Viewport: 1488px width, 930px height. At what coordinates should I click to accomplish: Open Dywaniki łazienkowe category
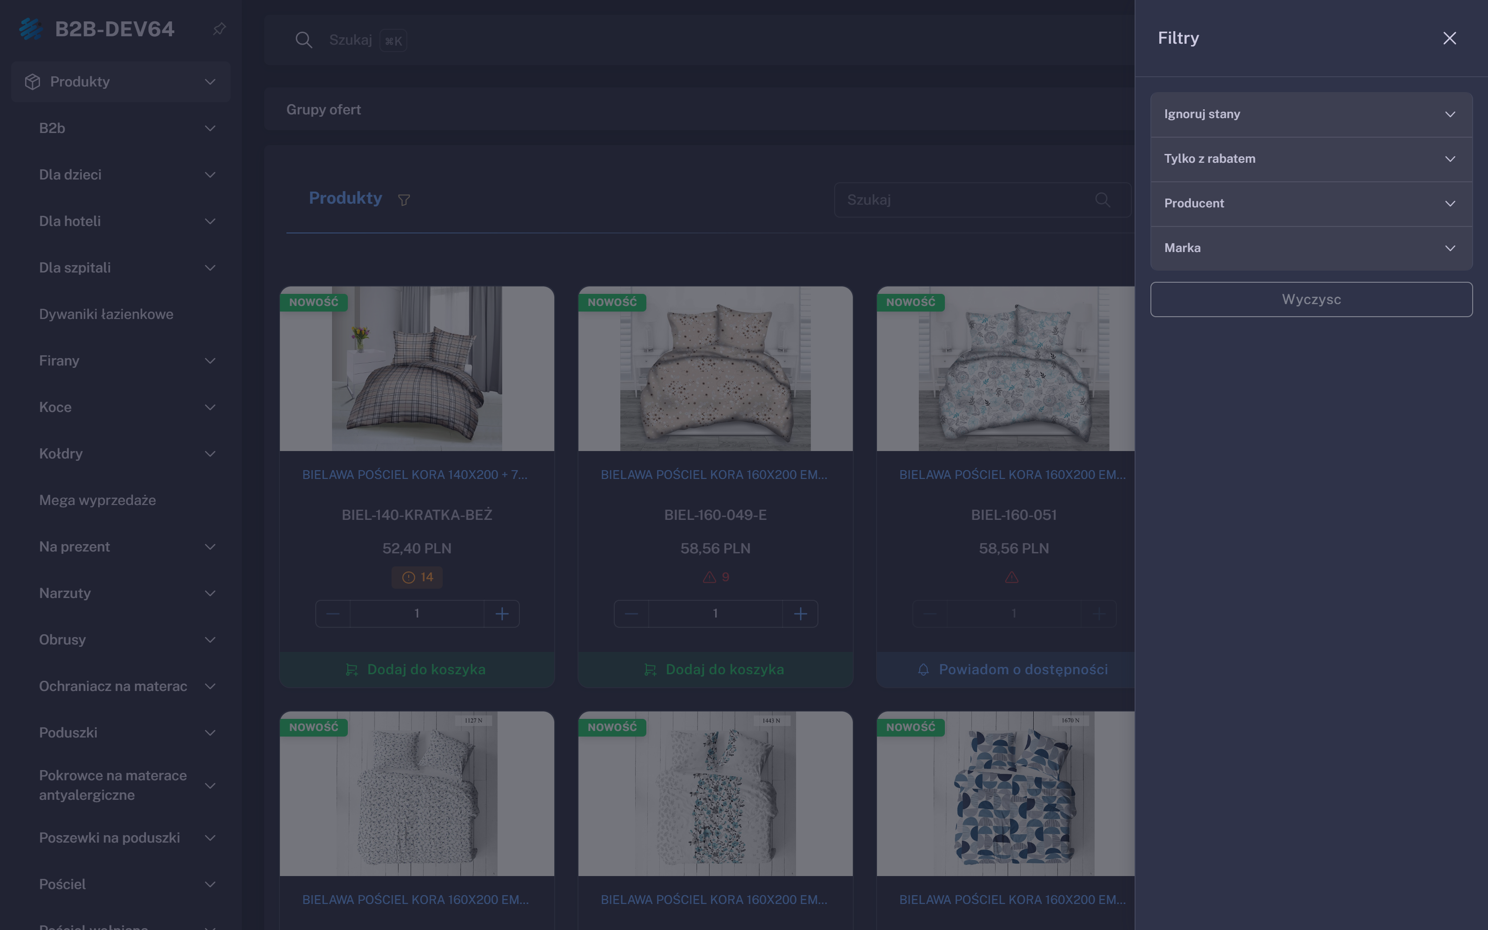click(106, 314)
